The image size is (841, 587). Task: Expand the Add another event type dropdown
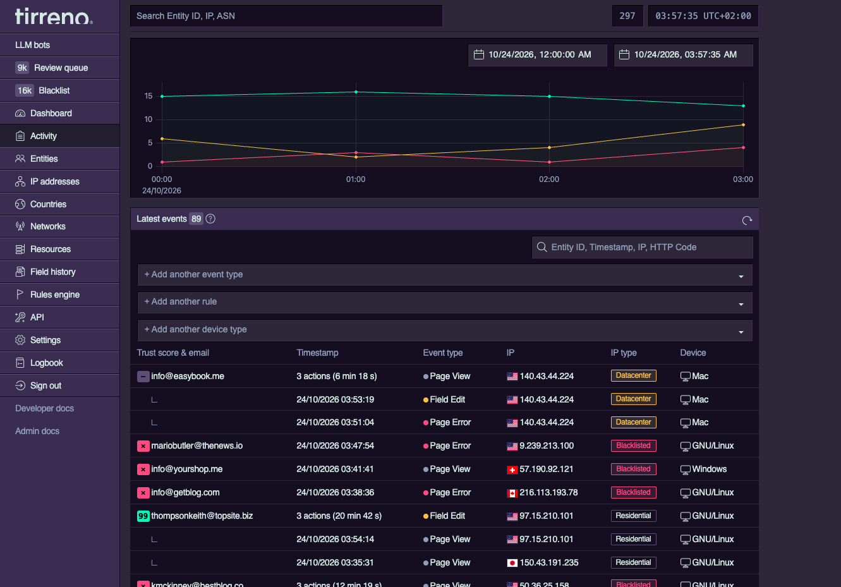[x=445, y=275]
